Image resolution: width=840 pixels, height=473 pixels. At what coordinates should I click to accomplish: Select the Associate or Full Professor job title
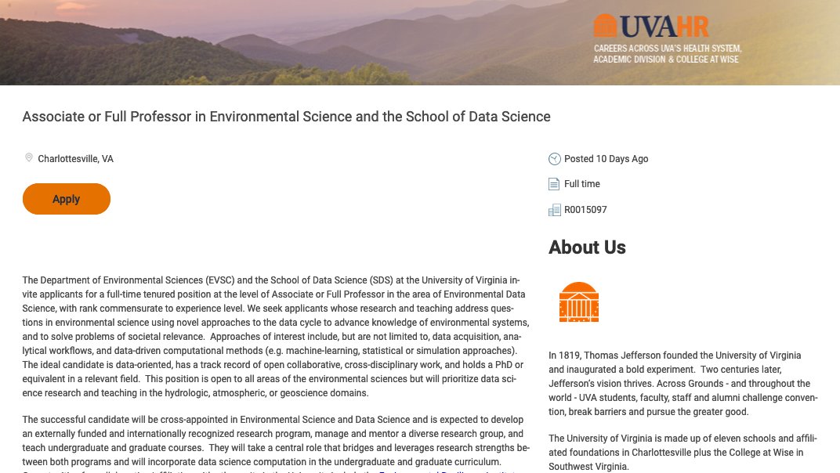coord(286,117)
